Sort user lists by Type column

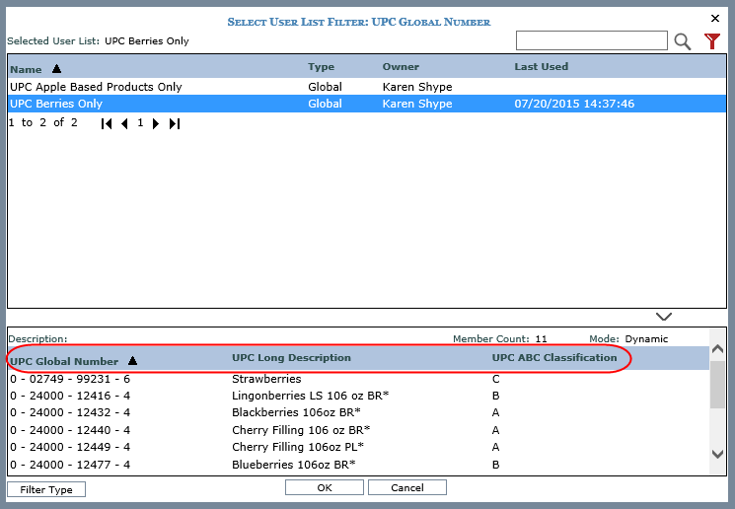[x=321, y=66]
